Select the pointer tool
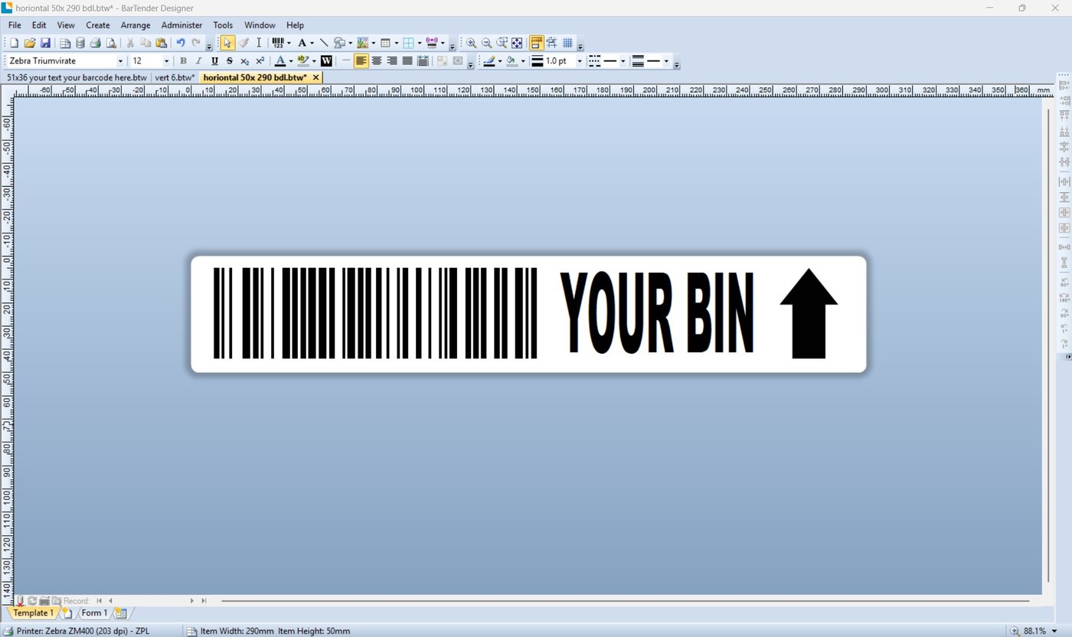The image size is (1072, 637). tap(227, 43)
